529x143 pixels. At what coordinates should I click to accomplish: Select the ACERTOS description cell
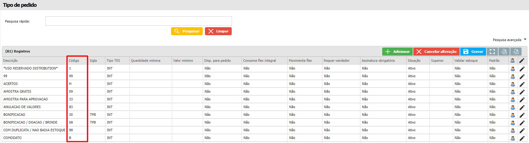11,84
